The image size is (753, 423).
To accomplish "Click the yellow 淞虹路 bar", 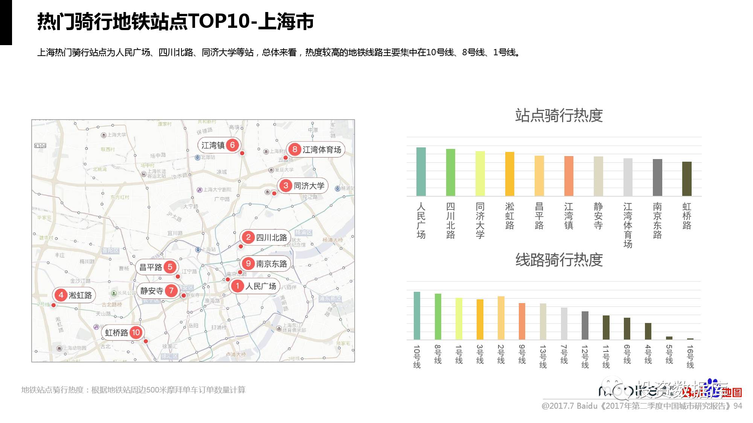I will 509,174.
